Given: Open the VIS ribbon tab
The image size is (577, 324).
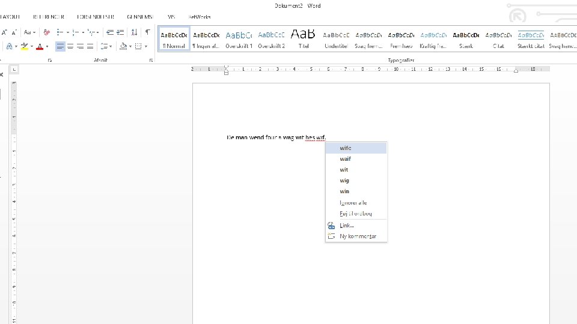Looking at the screenshot, I should 171,17.
